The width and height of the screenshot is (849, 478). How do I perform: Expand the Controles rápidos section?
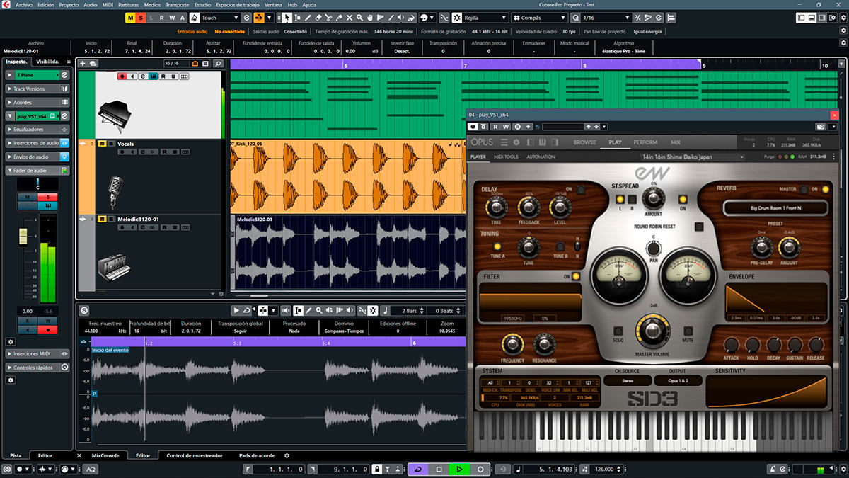(37, 368)
